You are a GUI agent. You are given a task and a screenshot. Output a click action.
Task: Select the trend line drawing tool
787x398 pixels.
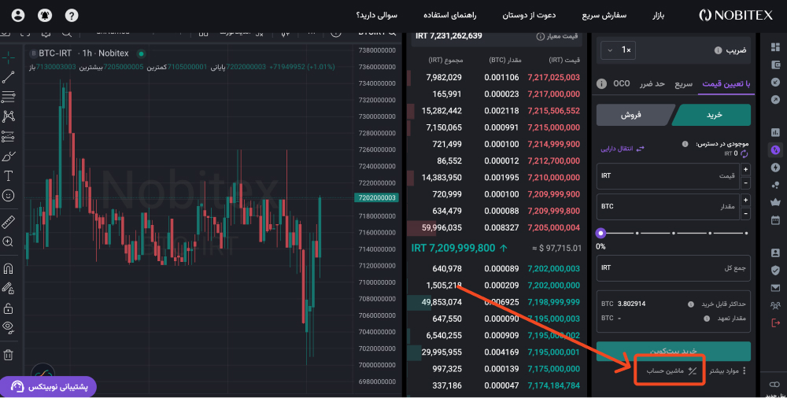coord(8,77)
